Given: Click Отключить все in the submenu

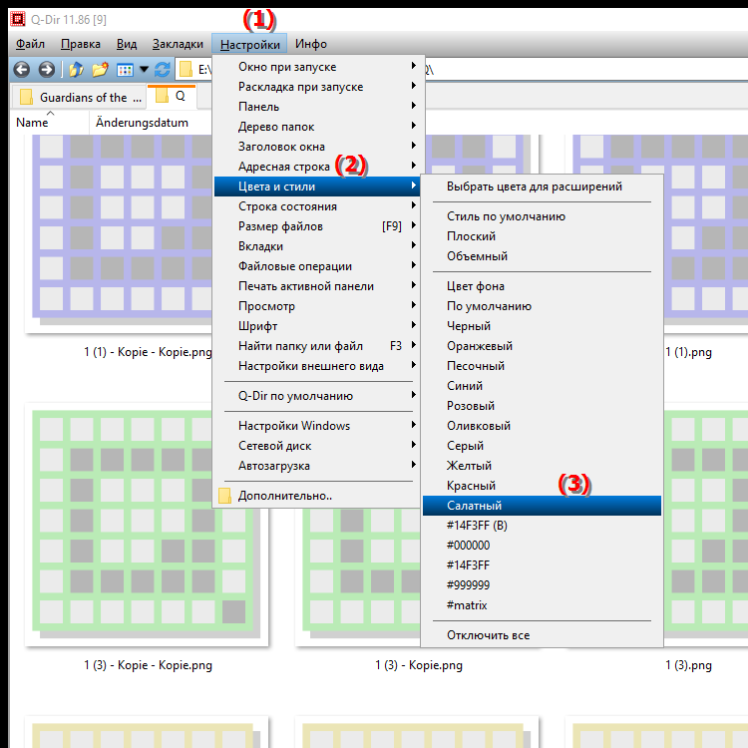Looking at the screenshot, I should (x=488, y=635).
